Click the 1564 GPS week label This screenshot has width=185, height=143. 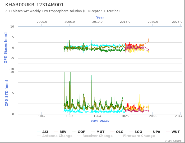tap(97, 116)
